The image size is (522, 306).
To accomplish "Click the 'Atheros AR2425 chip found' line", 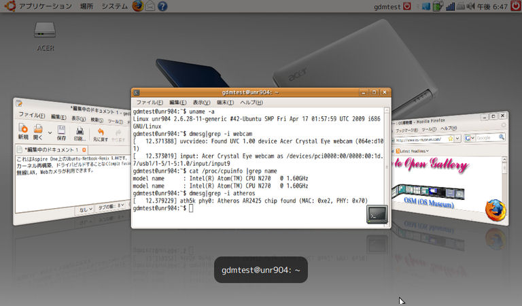I will [x=250, y=201].
